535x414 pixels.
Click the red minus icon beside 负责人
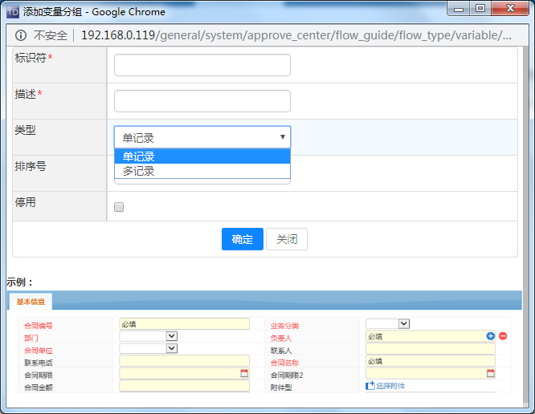click(503, 336)
